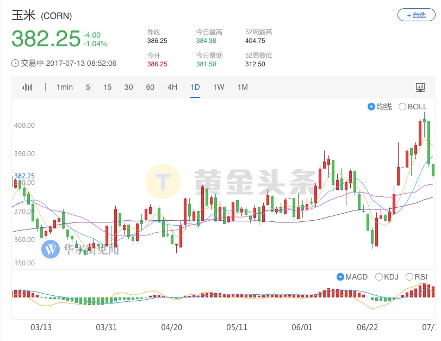
Task: Enable the 均线 moving average overlay
Action: 371,107
